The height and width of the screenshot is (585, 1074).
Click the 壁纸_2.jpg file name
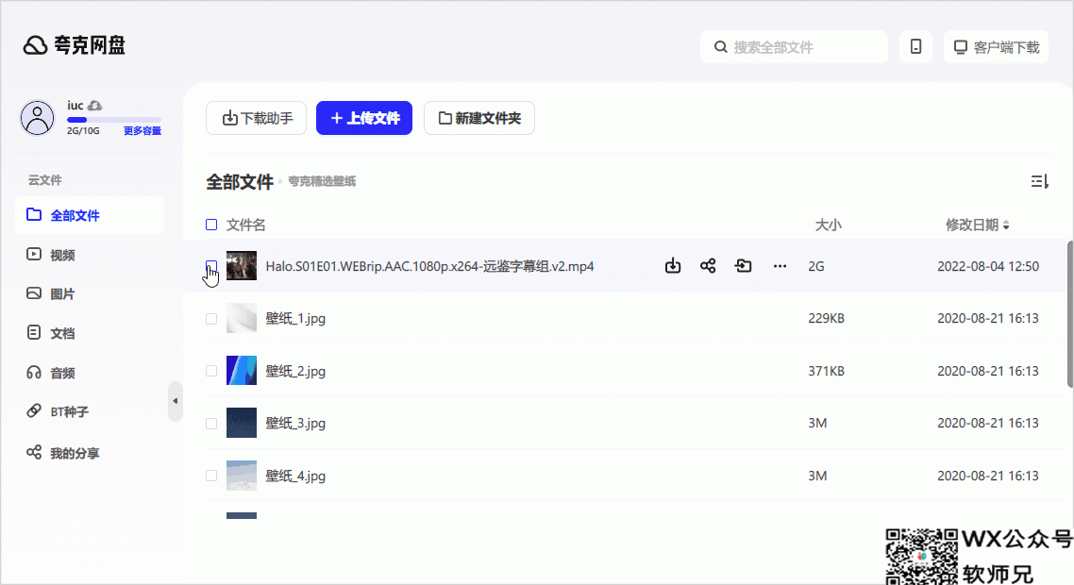[295, 371]
